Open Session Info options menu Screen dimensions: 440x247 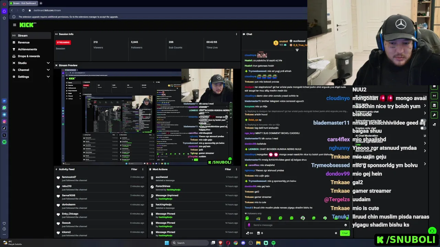tap(236, 34)
